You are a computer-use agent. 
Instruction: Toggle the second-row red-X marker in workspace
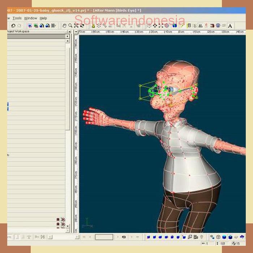(63, 224)
